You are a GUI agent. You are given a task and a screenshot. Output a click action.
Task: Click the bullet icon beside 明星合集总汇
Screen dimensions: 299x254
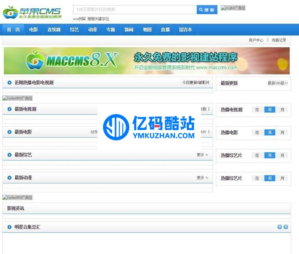(9, 227)
